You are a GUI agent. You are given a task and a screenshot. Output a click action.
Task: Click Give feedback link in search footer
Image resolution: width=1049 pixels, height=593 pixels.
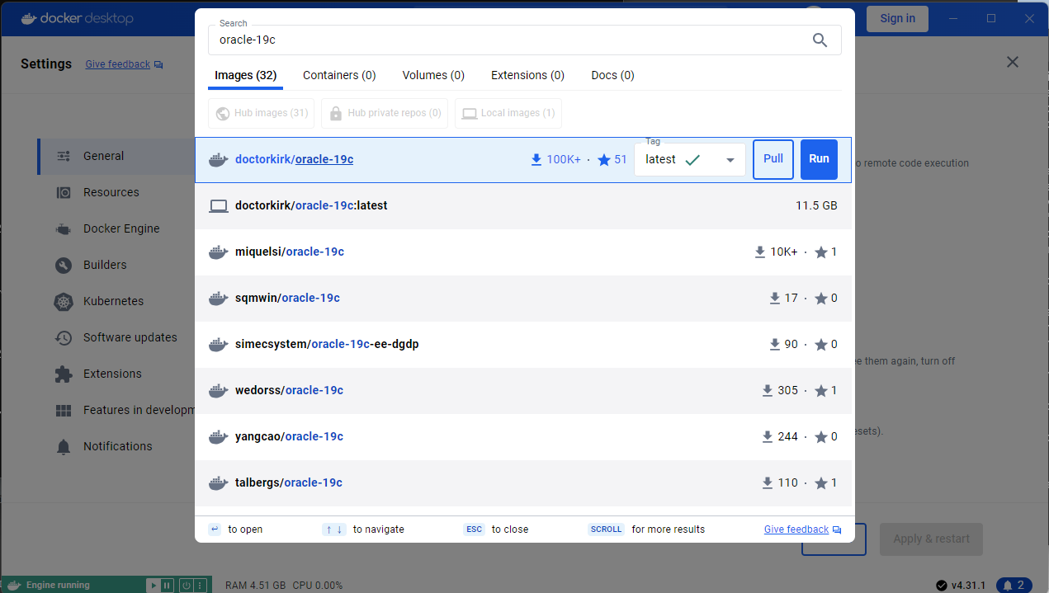[x=796, y=529]
